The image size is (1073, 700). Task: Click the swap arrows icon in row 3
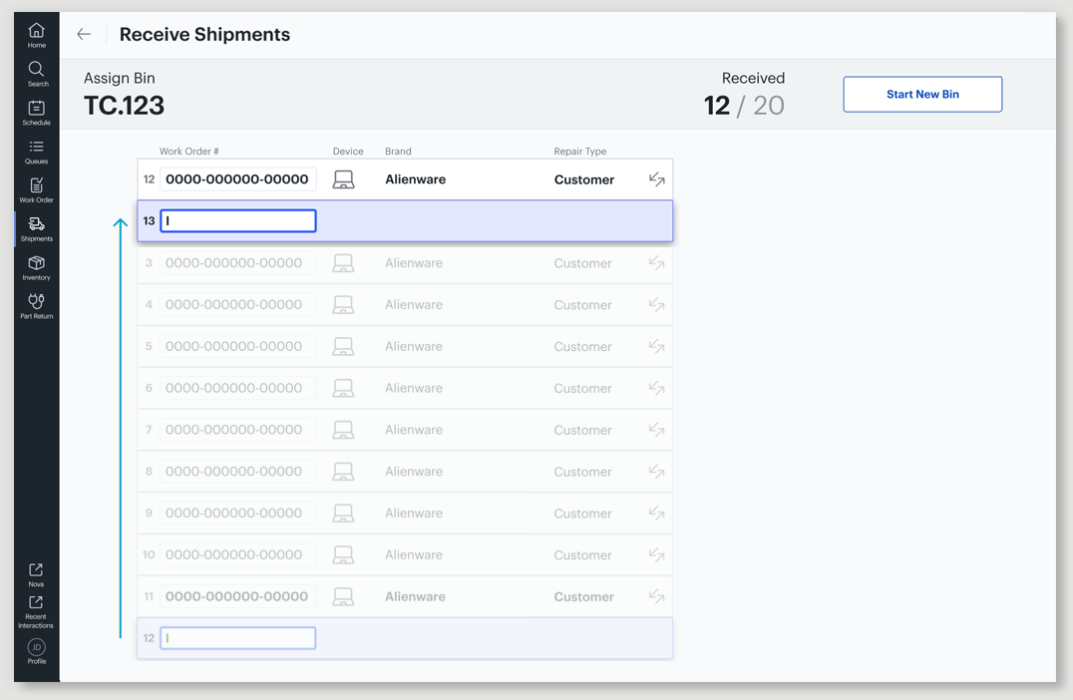click(x=656, y=263)
